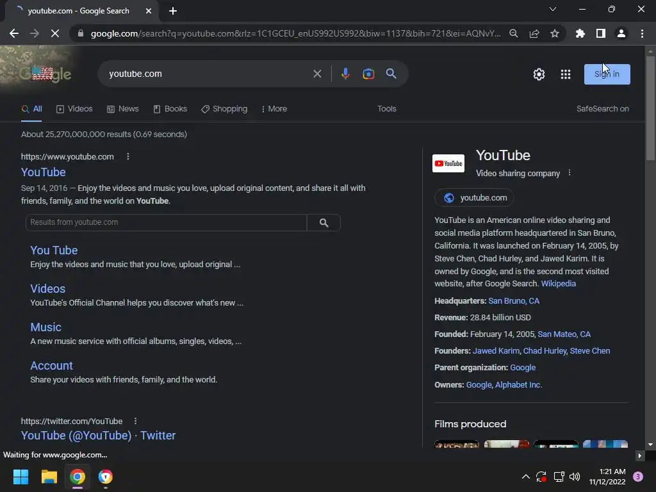Click the address bar URL
This screenshot has width=656, height=492.
(295, 33)
